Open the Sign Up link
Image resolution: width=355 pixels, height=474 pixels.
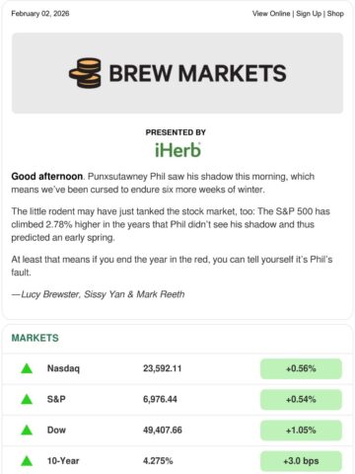click(x=309, y=14)
